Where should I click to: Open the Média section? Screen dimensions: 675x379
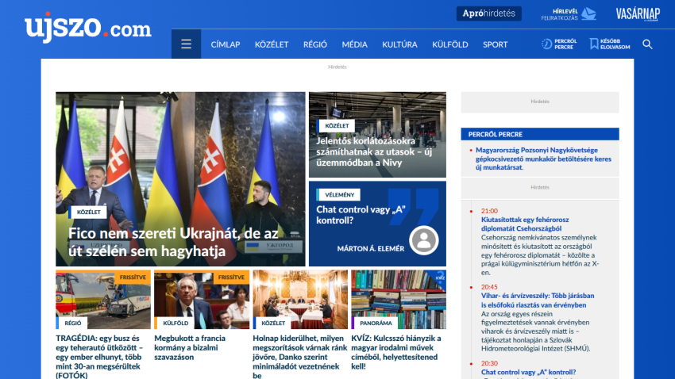pyautogui.click(x=354, y=44)
